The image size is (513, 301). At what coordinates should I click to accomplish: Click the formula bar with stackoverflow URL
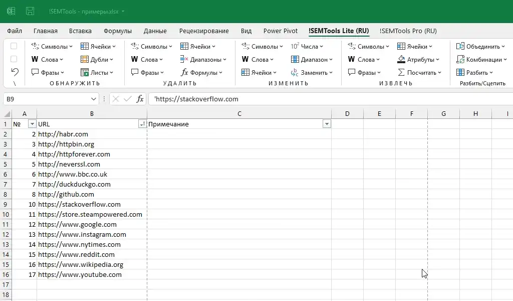331,99
